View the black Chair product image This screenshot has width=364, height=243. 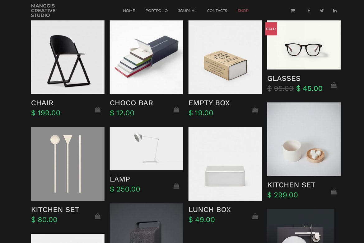68,57
